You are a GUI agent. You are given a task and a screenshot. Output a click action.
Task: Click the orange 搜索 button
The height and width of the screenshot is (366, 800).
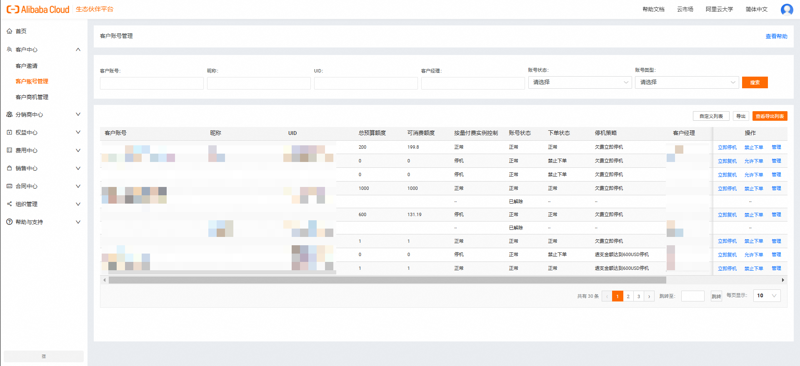755,82
